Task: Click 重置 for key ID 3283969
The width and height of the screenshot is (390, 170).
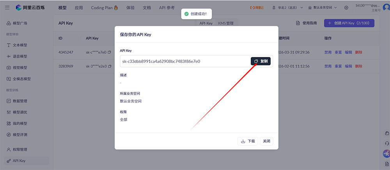Action: 338,66
